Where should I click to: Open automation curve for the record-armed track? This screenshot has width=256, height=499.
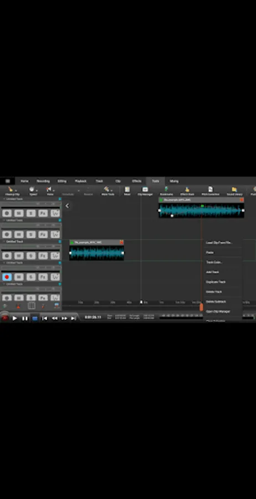[55, 277]
